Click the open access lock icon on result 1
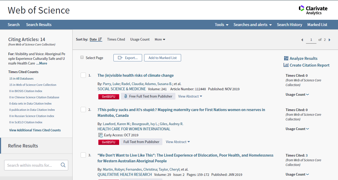The image size is (338, 180). 126,96
